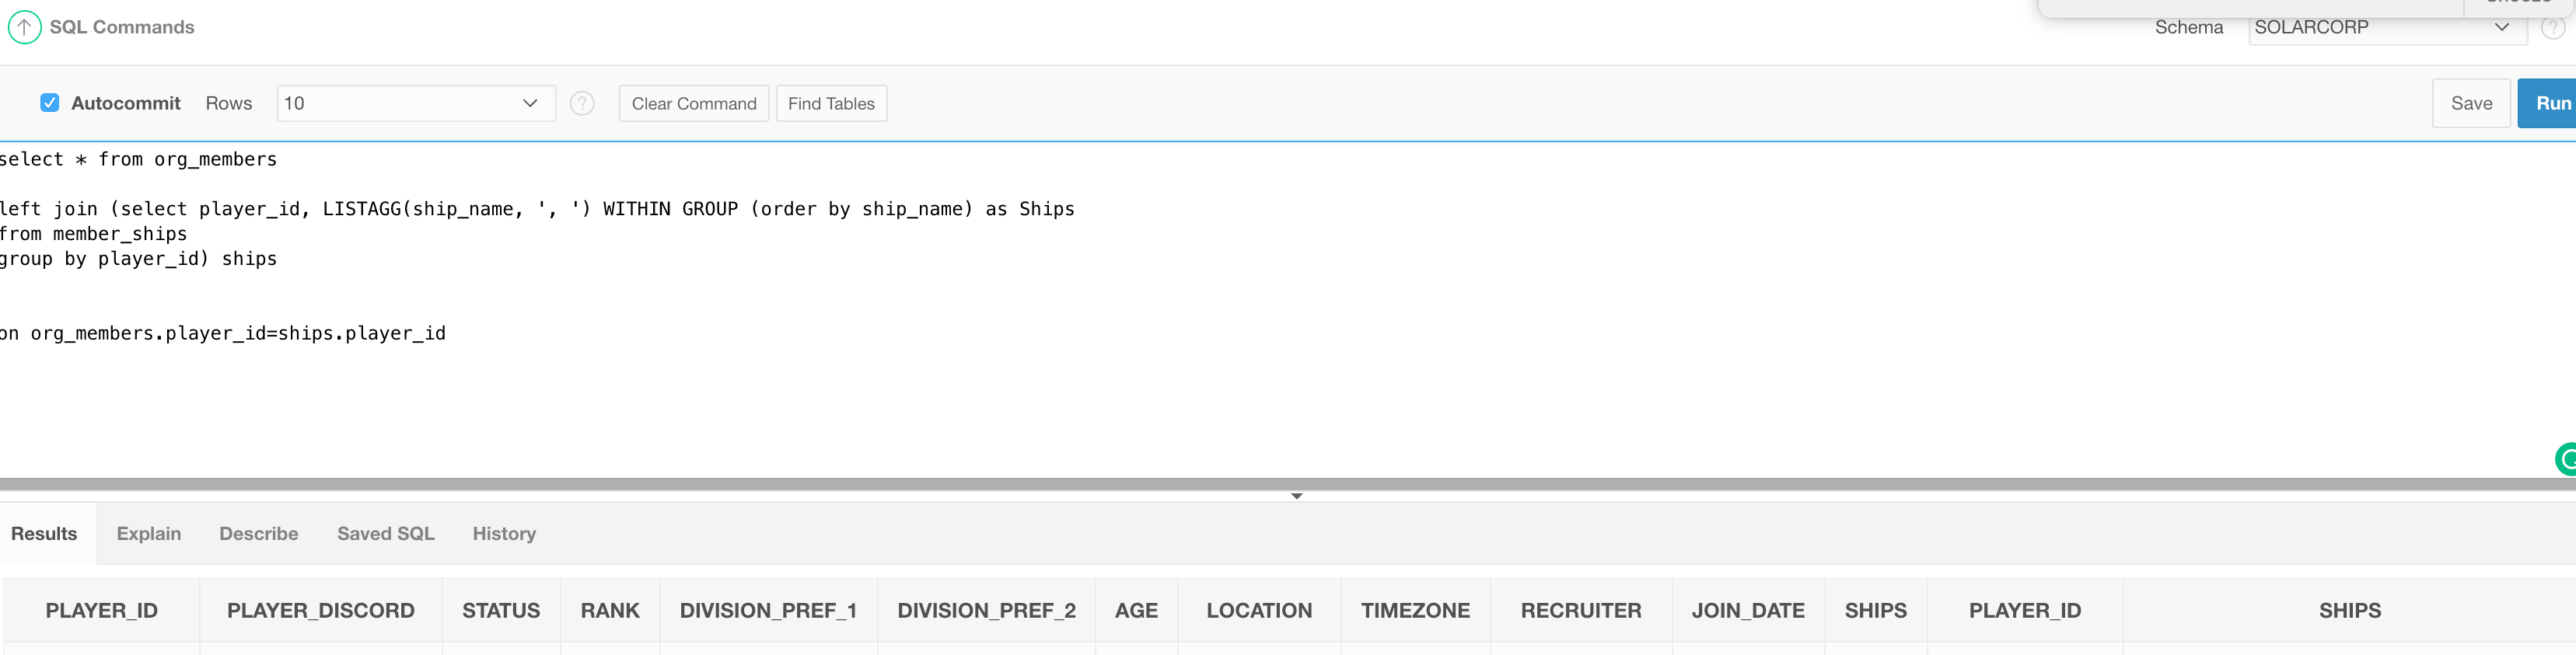The height and width of the screenshot is (655, 2576).
Task: Open the History tab
Action: (x=503, y=533)
